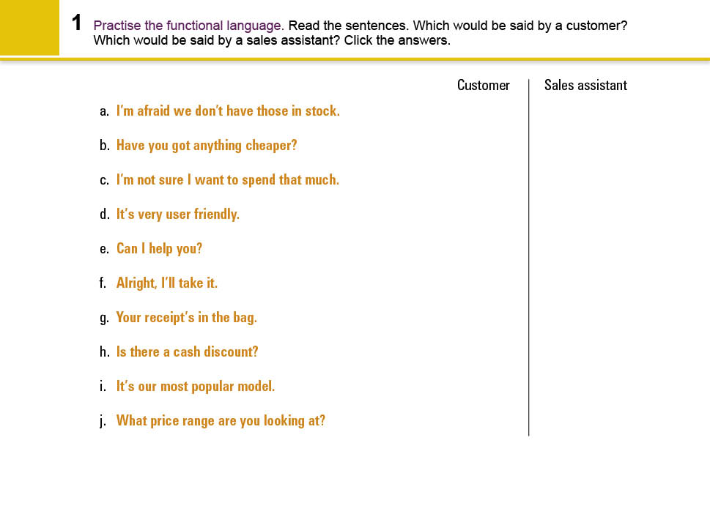Click the Customer column header
This screenshot has height=506, width=710.
(483, 86)
